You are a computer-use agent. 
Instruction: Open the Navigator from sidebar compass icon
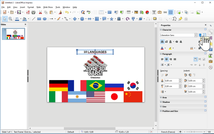[x=211, y=67]
